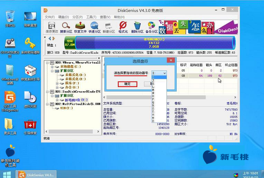Viewport: 264px width, 178px height.
Task: Choose J: from the drive letter list
Action: pos(159,81)
